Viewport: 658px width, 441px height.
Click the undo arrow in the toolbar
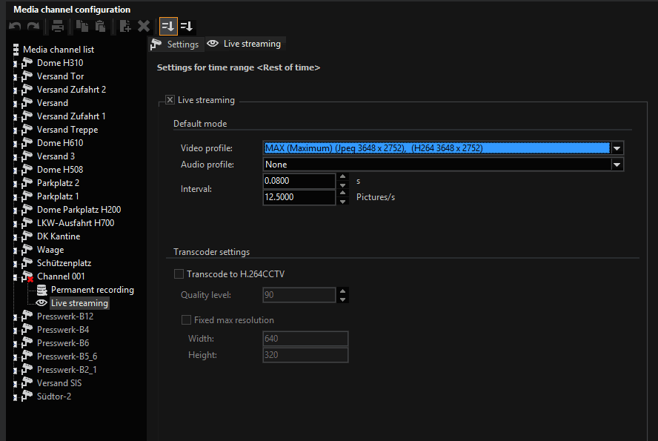point(14,27)
